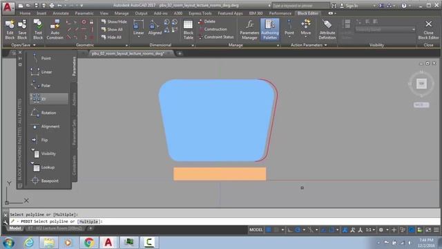The image size is (442, 249).
Task: Click in the PEDIT command line input
Action: 224,221
